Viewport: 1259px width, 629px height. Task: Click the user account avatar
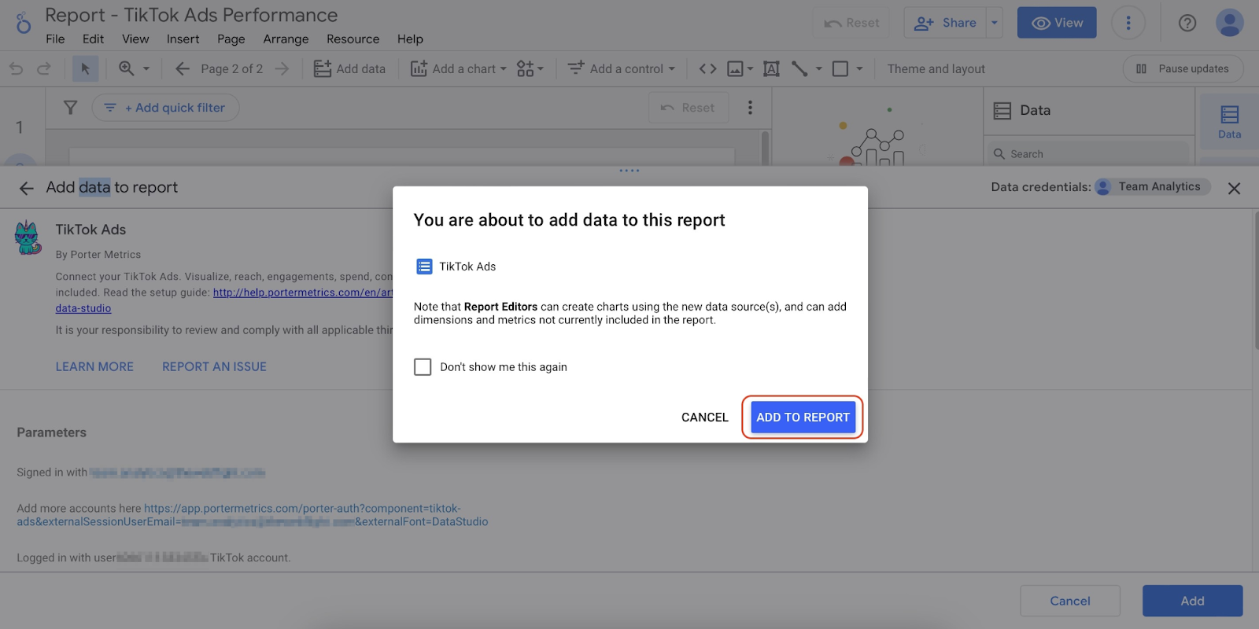[1229, 23]
